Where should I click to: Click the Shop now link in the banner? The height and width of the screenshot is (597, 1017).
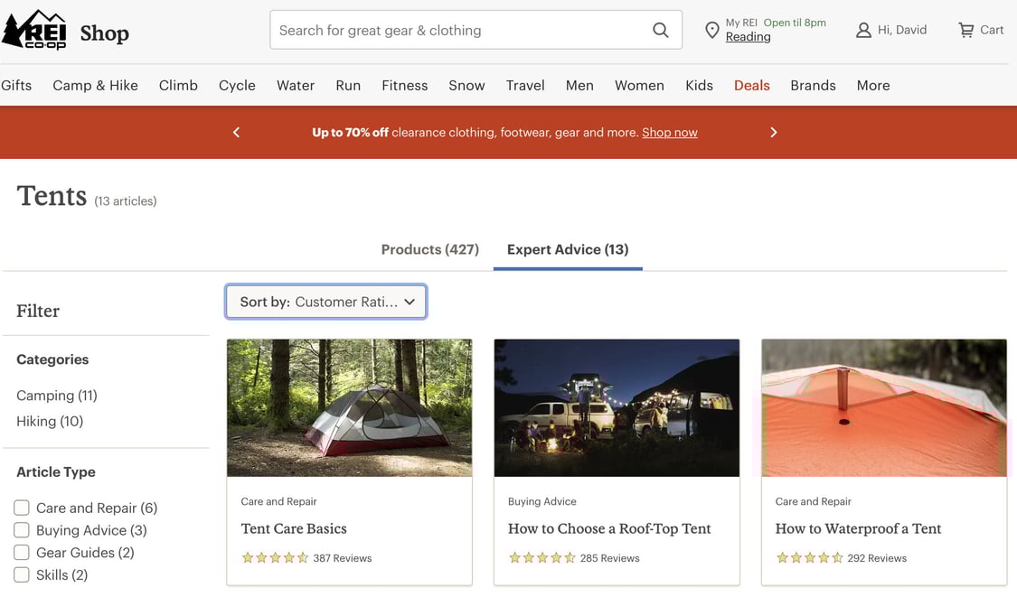pyautogui.click(x=669, y=132)
